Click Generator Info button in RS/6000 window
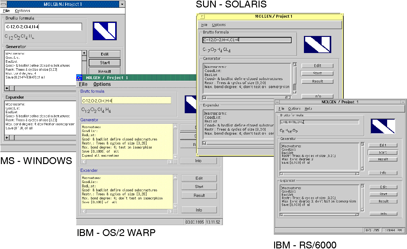The height and width of the screenshot is (249, 407). (x=383, y=173)
